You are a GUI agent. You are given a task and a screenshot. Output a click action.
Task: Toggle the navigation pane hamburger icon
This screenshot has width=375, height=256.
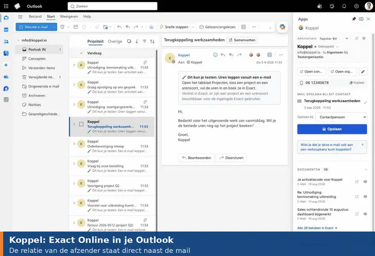[x=20, y=17]
